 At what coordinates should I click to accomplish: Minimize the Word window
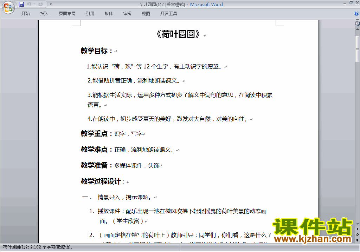pyautogui.click(x=345, y=3)
